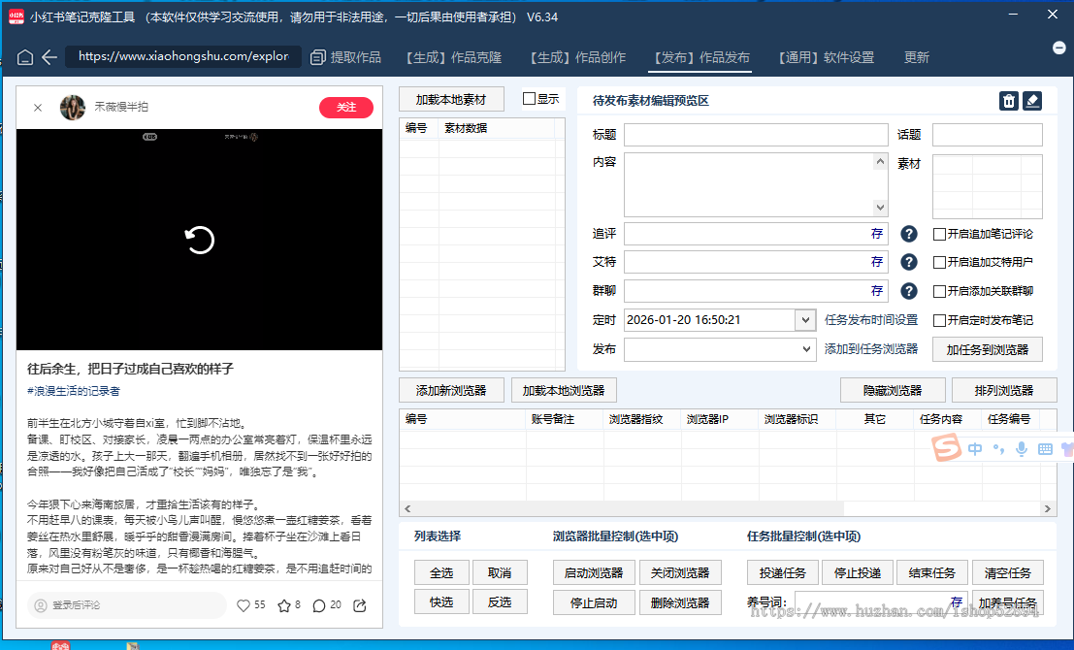The width and height of the screenshot is (1074, 650).
Task: Click the URL address bar
Action: [183, 57]
